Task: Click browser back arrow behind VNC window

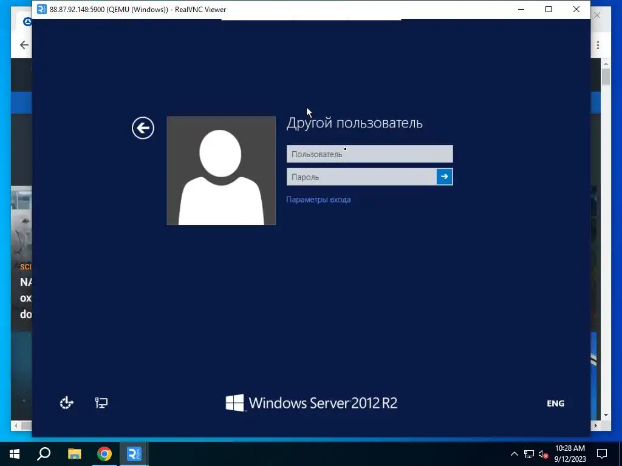Action: (x=24, y=45)
